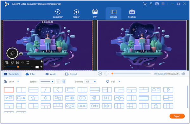
Task: Select the left video clip pane
Action: tap(47, 45)
